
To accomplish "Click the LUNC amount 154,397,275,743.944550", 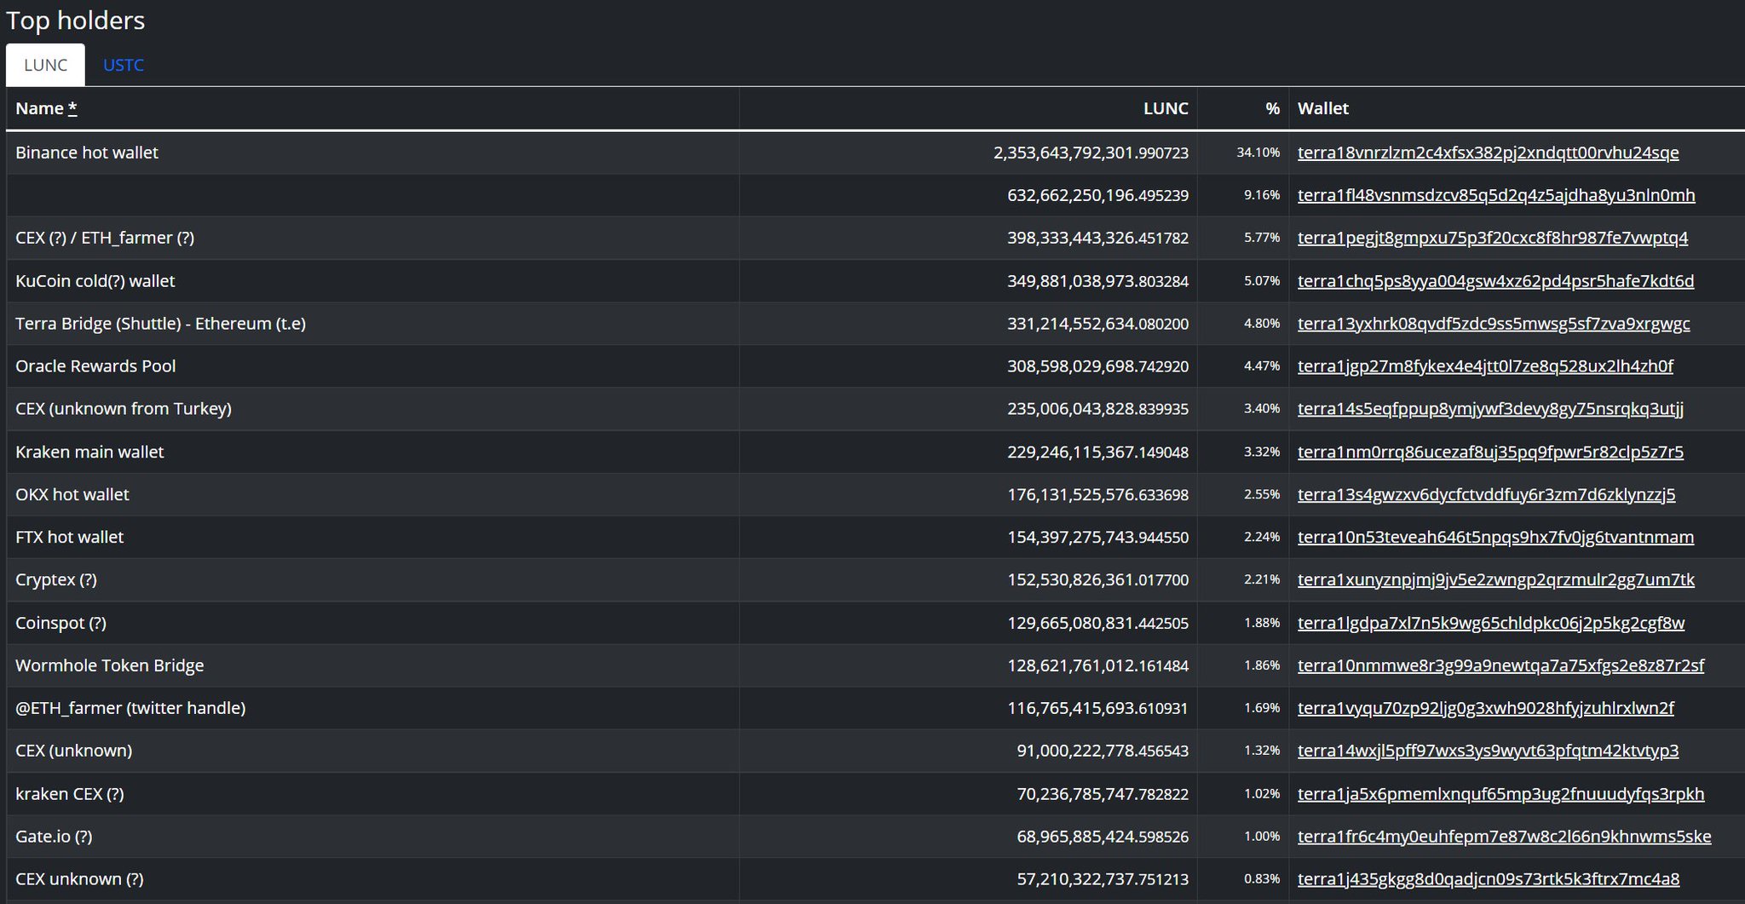I will (x=1097, y=537).
